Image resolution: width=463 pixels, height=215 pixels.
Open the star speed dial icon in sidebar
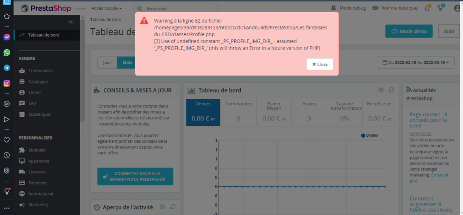(7, 16)
